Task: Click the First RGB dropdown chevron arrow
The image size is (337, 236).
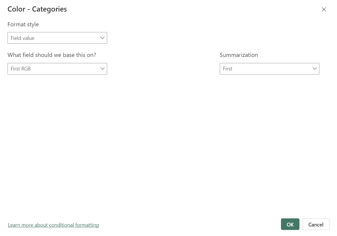Action: pyautogui.click(x=102, y=68)
